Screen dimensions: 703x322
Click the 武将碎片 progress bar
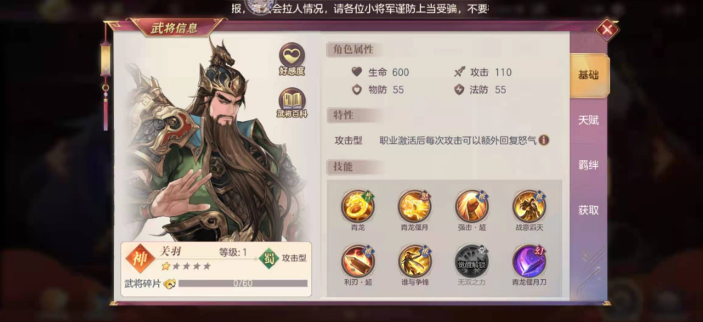pos(243,283)
